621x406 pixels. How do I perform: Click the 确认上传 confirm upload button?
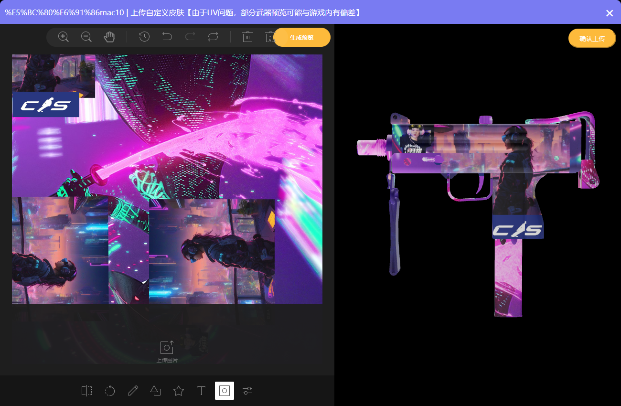[x=592, y=38]
